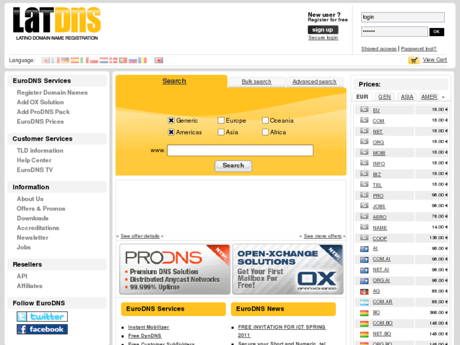
Task: Click the Bolivia flag beside BO domain
Action: (364, 313)
